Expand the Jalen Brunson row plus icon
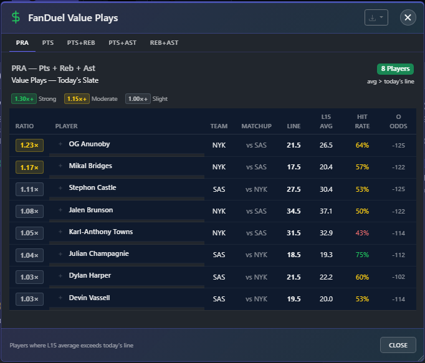Viewport: 425px width, 363px height. [60, 210]
